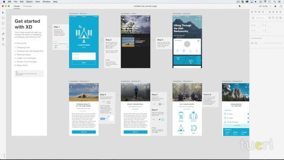The image size is (284, 160).
Task: Open macOS notification center icon
Action: tap(279, 2)
